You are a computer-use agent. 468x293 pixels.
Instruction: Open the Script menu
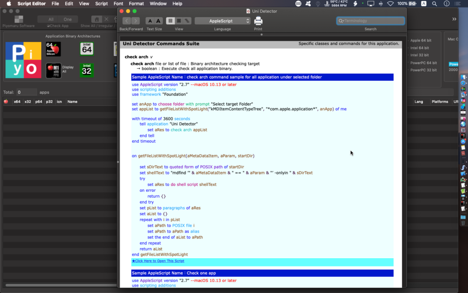click(101, 4)
